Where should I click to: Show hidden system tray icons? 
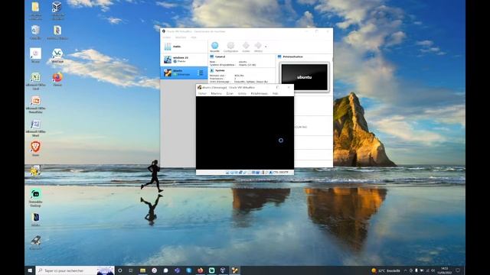coord(406,270)
